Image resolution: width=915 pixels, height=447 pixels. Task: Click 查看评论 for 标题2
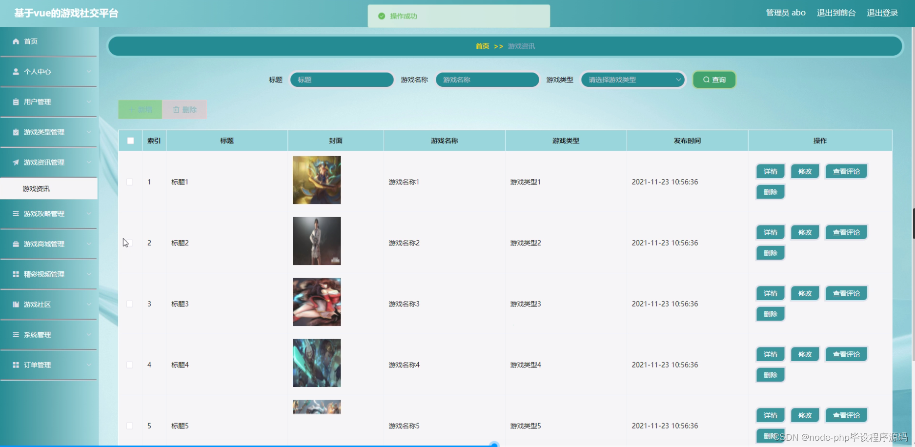coord(846,232)
